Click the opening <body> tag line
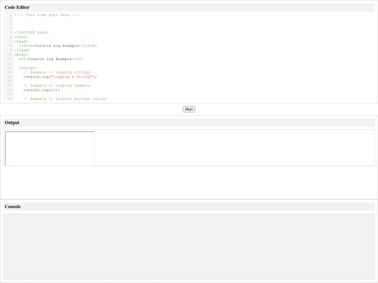The width and height of the screenshot is (378, 283). coord(21,55)
